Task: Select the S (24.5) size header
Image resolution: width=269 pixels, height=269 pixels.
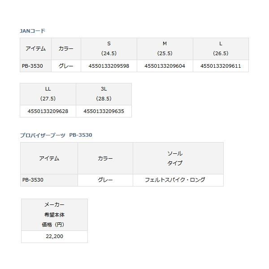Action: (109, 49)
